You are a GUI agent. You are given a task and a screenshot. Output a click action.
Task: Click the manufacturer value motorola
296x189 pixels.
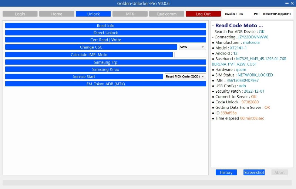[x=251, y=42]
